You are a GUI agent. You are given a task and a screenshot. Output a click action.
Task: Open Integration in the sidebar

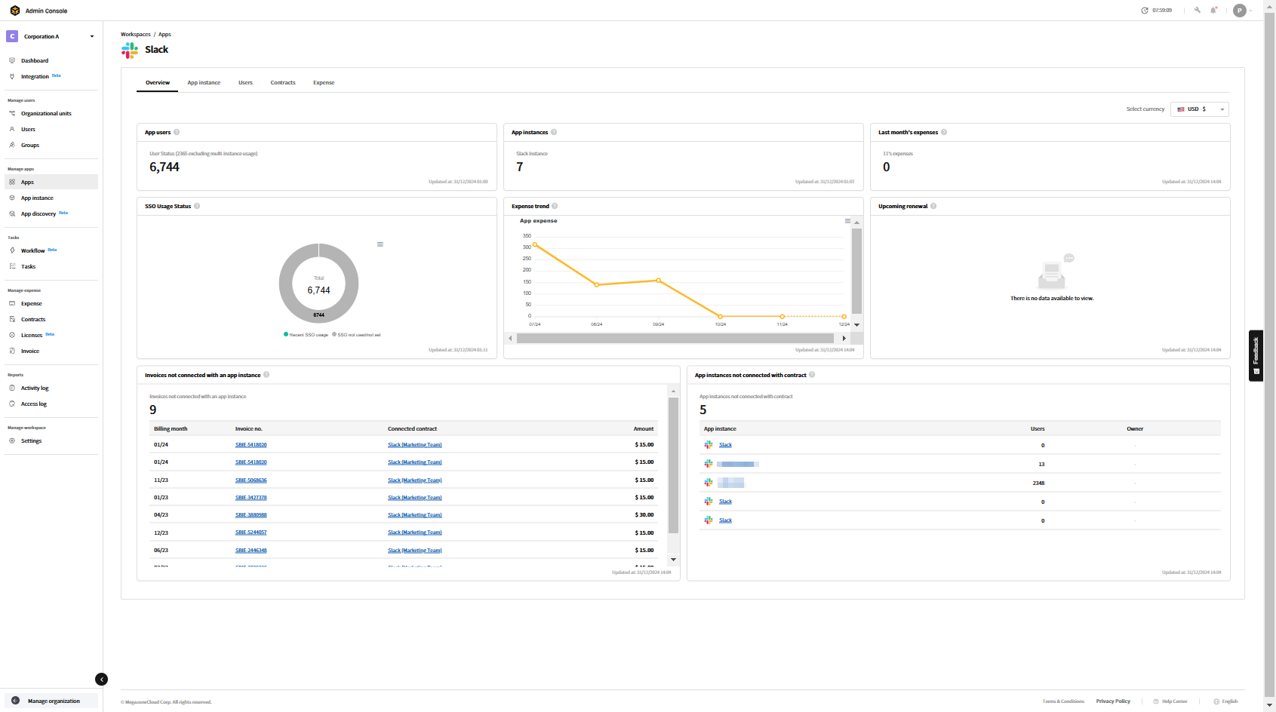(35, 76)
